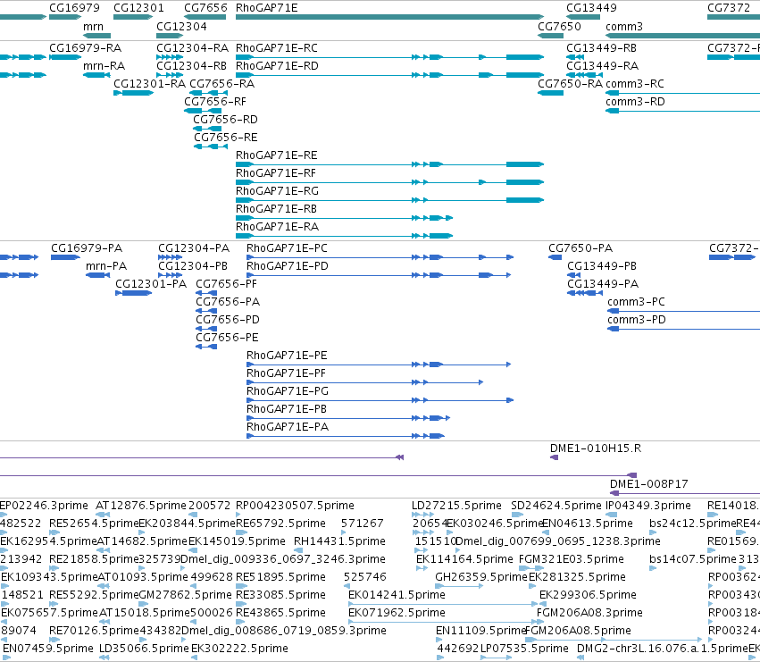The width and height of the screenshot is (760, 662).
Task: Click protein RhoGAP71E-PB label
Action: coord(287,409)
